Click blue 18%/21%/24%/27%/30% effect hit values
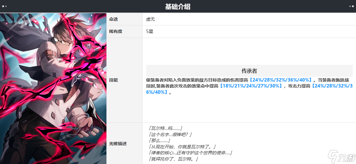This screenshot has width=356, height=164. 251,86
